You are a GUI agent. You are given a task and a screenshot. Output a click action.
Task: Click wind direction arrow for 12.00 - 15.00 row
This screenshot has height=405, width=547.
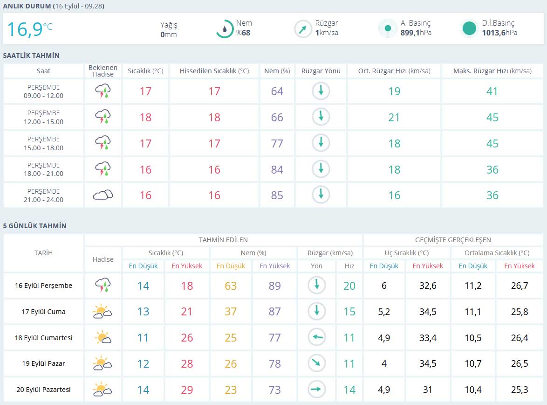321,117
